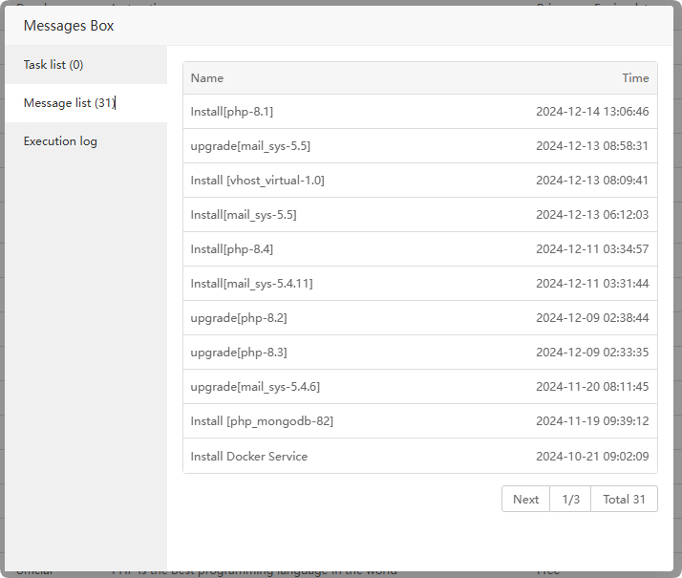This screenshot has height=578, width=682.
Task: Open the upgrade[mail_sys-5.4.6] message
Action: click(255, 387)
